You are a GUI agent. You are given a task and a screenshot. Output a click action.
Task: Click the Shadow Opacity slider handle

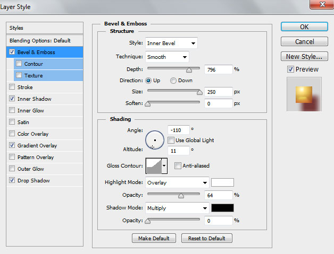tap(148, 221)
